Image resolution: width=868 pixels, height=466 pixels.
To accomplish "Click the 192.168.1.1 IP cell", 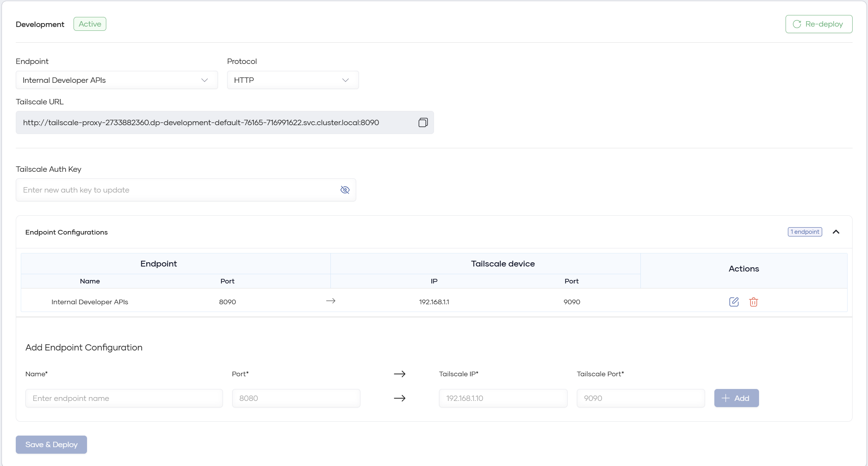I will (434, 302).
